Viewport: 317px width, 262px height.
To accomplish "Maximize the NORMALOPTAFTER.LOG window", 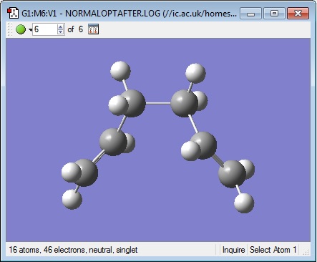I will 274,14.
